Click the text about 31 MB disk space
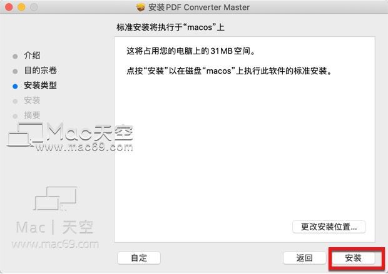Image resolution: width=388 pixels, height=274 pixels. [x=191, y=51]
